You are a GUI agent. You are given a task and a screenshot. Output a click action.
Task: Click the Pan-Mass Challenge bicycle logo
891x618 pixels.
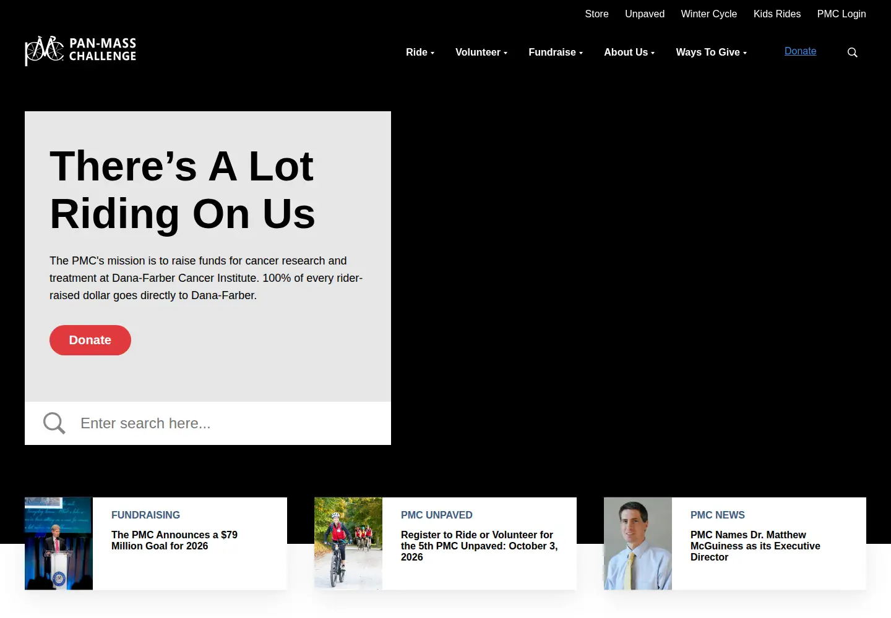(80, 51)
